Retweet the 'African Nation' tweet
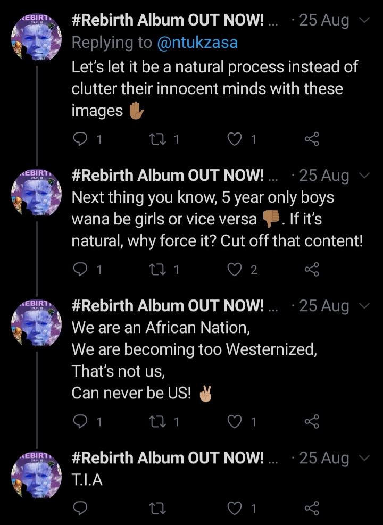The height and width of the screenshot is (525, 383). click(157, 422)
